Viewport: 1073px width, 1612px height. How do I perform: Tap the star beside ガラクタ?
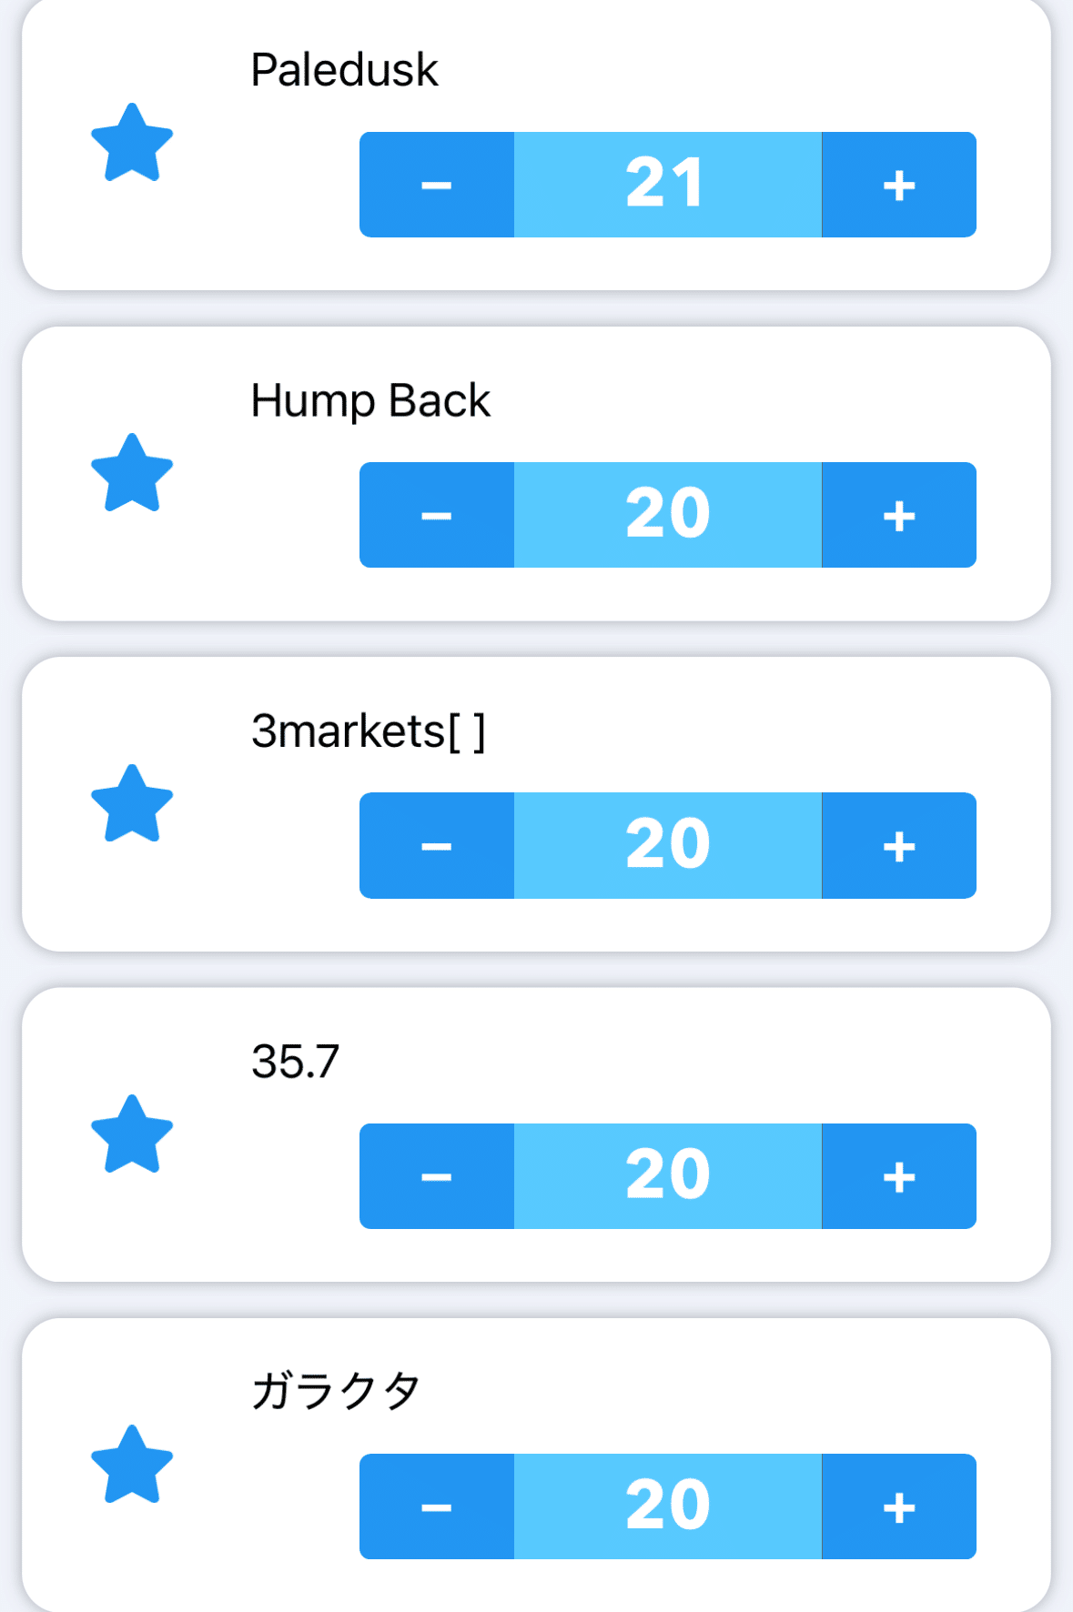coord(132,1465)
